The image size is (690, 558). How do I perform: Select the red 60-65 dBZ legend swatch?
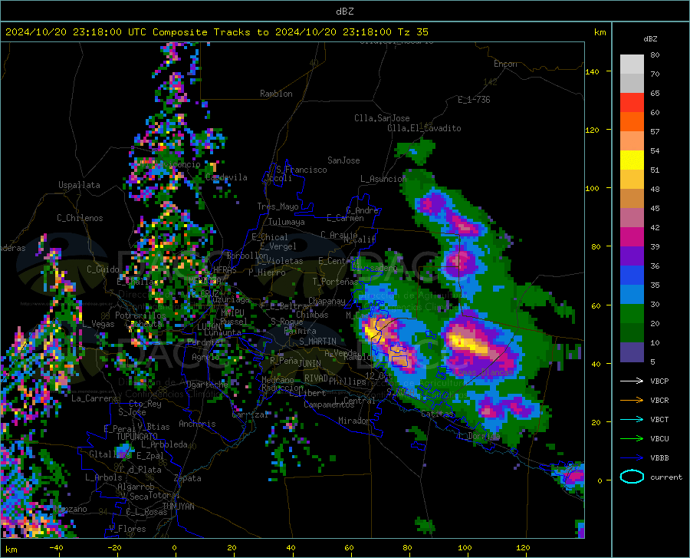point(632,103)
